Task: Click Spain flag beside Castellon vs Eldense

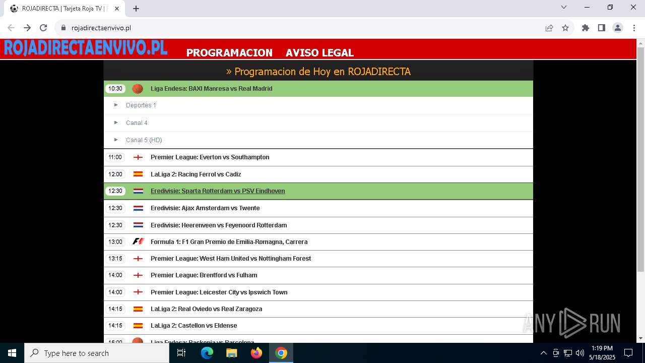Action: click(138, 326)
